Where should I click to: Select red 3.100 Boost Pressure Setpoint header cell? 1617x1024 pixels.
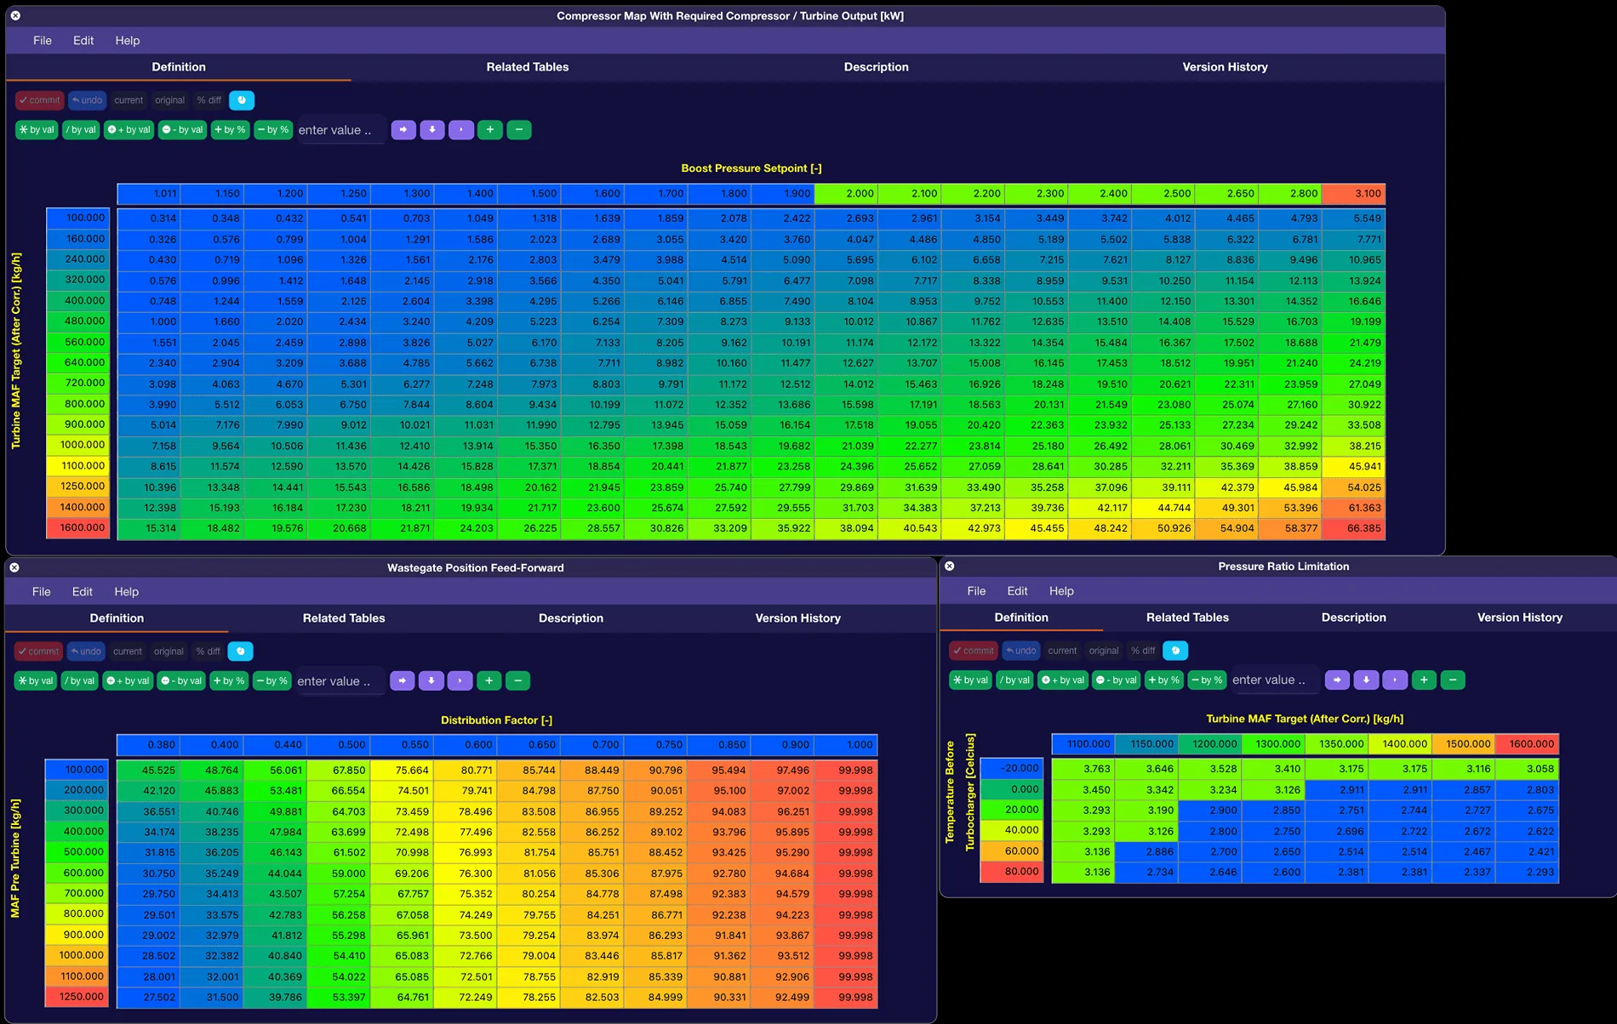pyautogui.click(x=1354, y=194)
